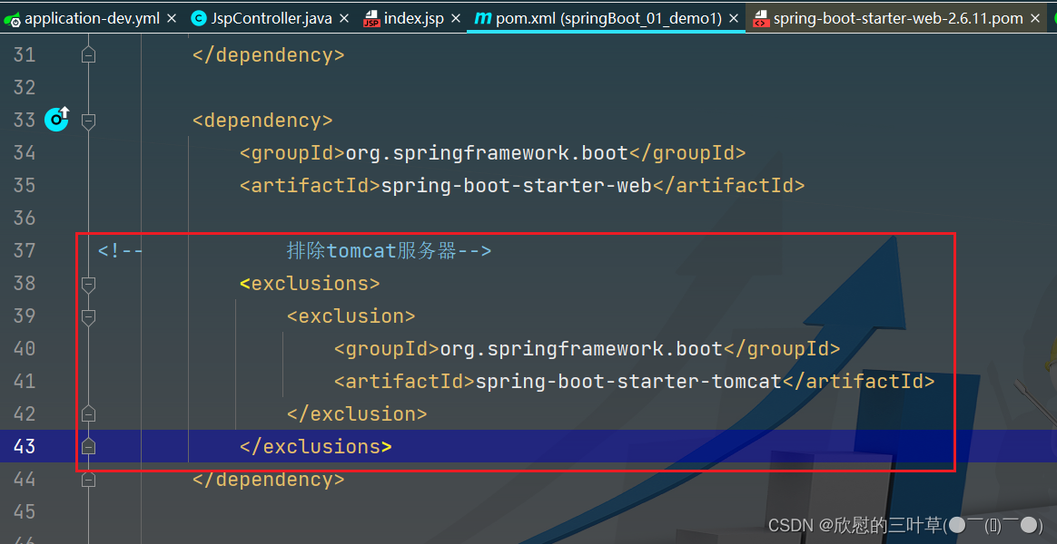Click the <dependency> tag on line 33
The width and height of the screenshot is (1057, 544).
(x=262, y=121)
